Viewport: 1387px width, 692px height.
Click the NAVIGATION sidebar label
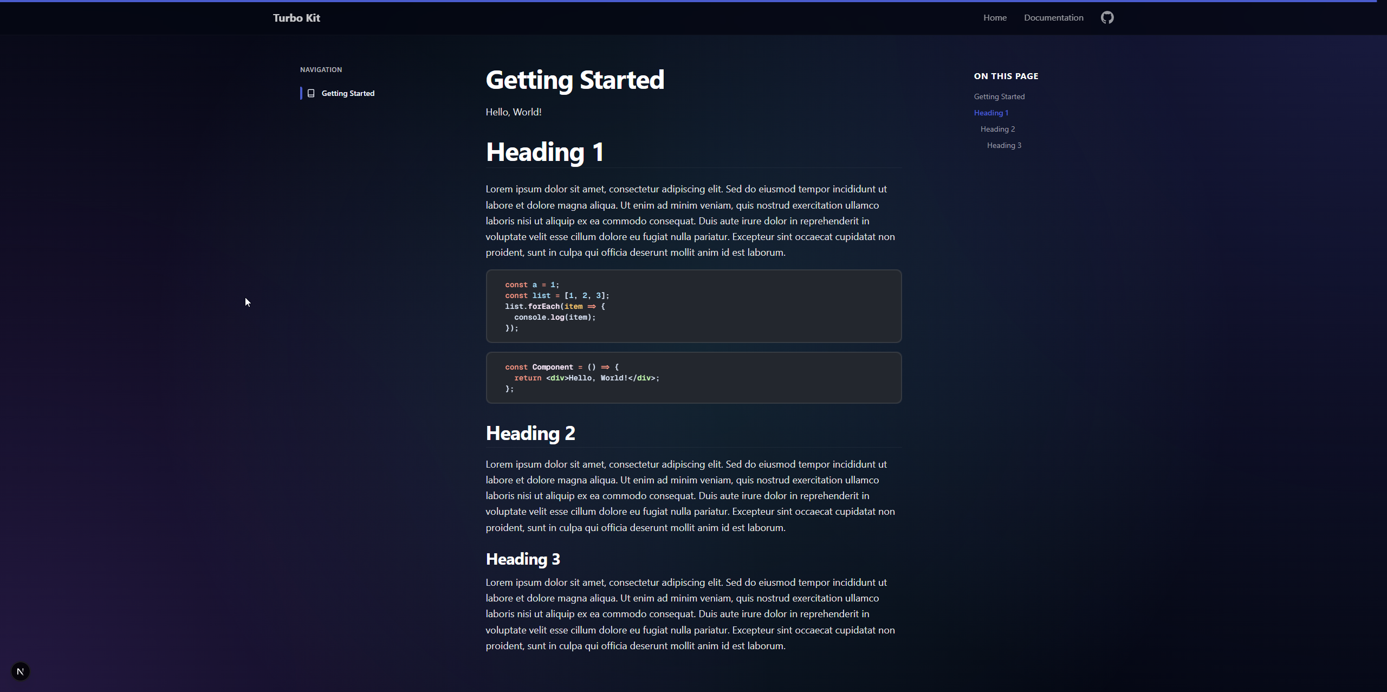click(x=321, y=70)
